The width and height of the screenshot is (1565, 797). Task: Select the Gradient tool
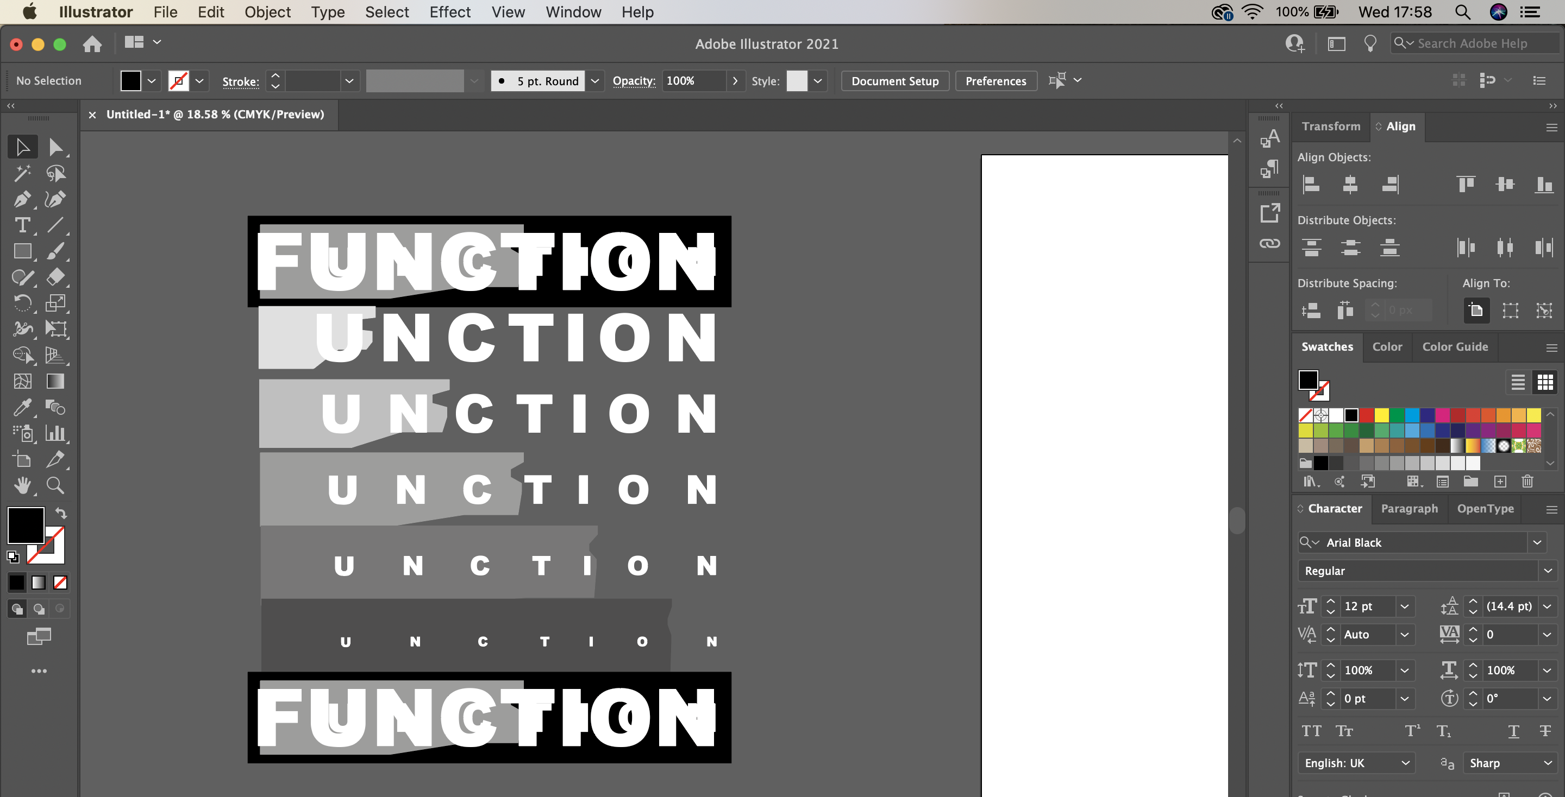pos(55,381)
